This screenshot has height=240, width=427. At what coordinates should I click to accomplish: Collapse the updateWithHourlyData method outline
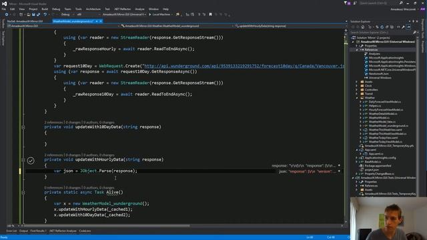point(23,160)
